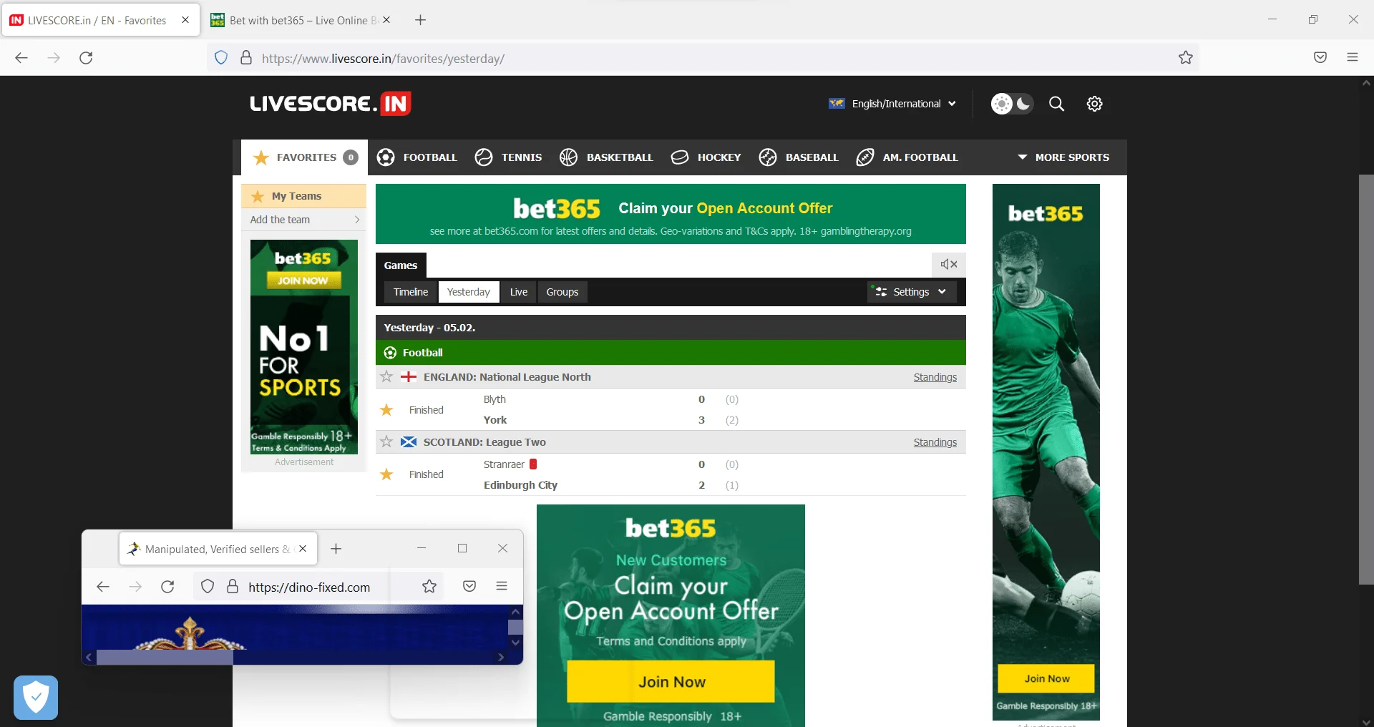The width and height of the screenshot is (1374, 727).
Task: Switch to Timeline tab
Action: [x=411, y=292]
